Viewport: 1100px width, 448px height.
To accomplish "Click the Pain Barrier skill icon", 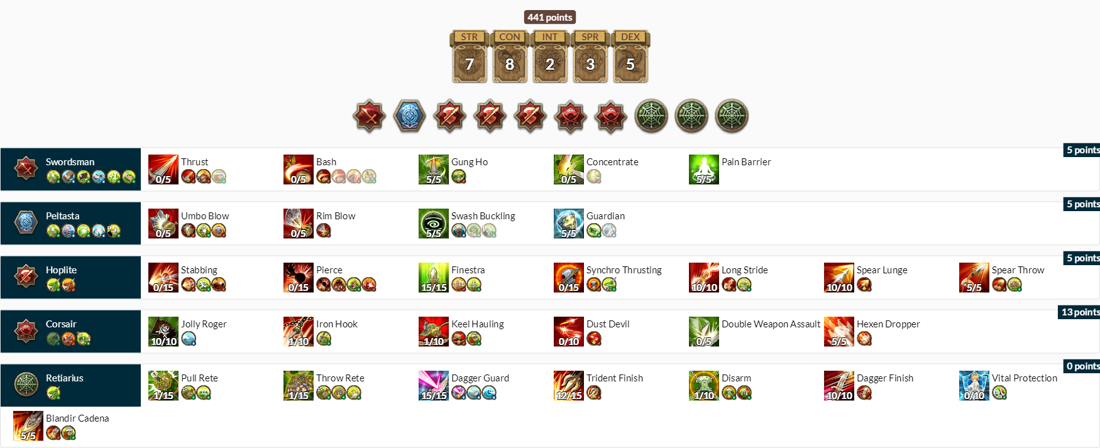I will click(x=704, y=170).
